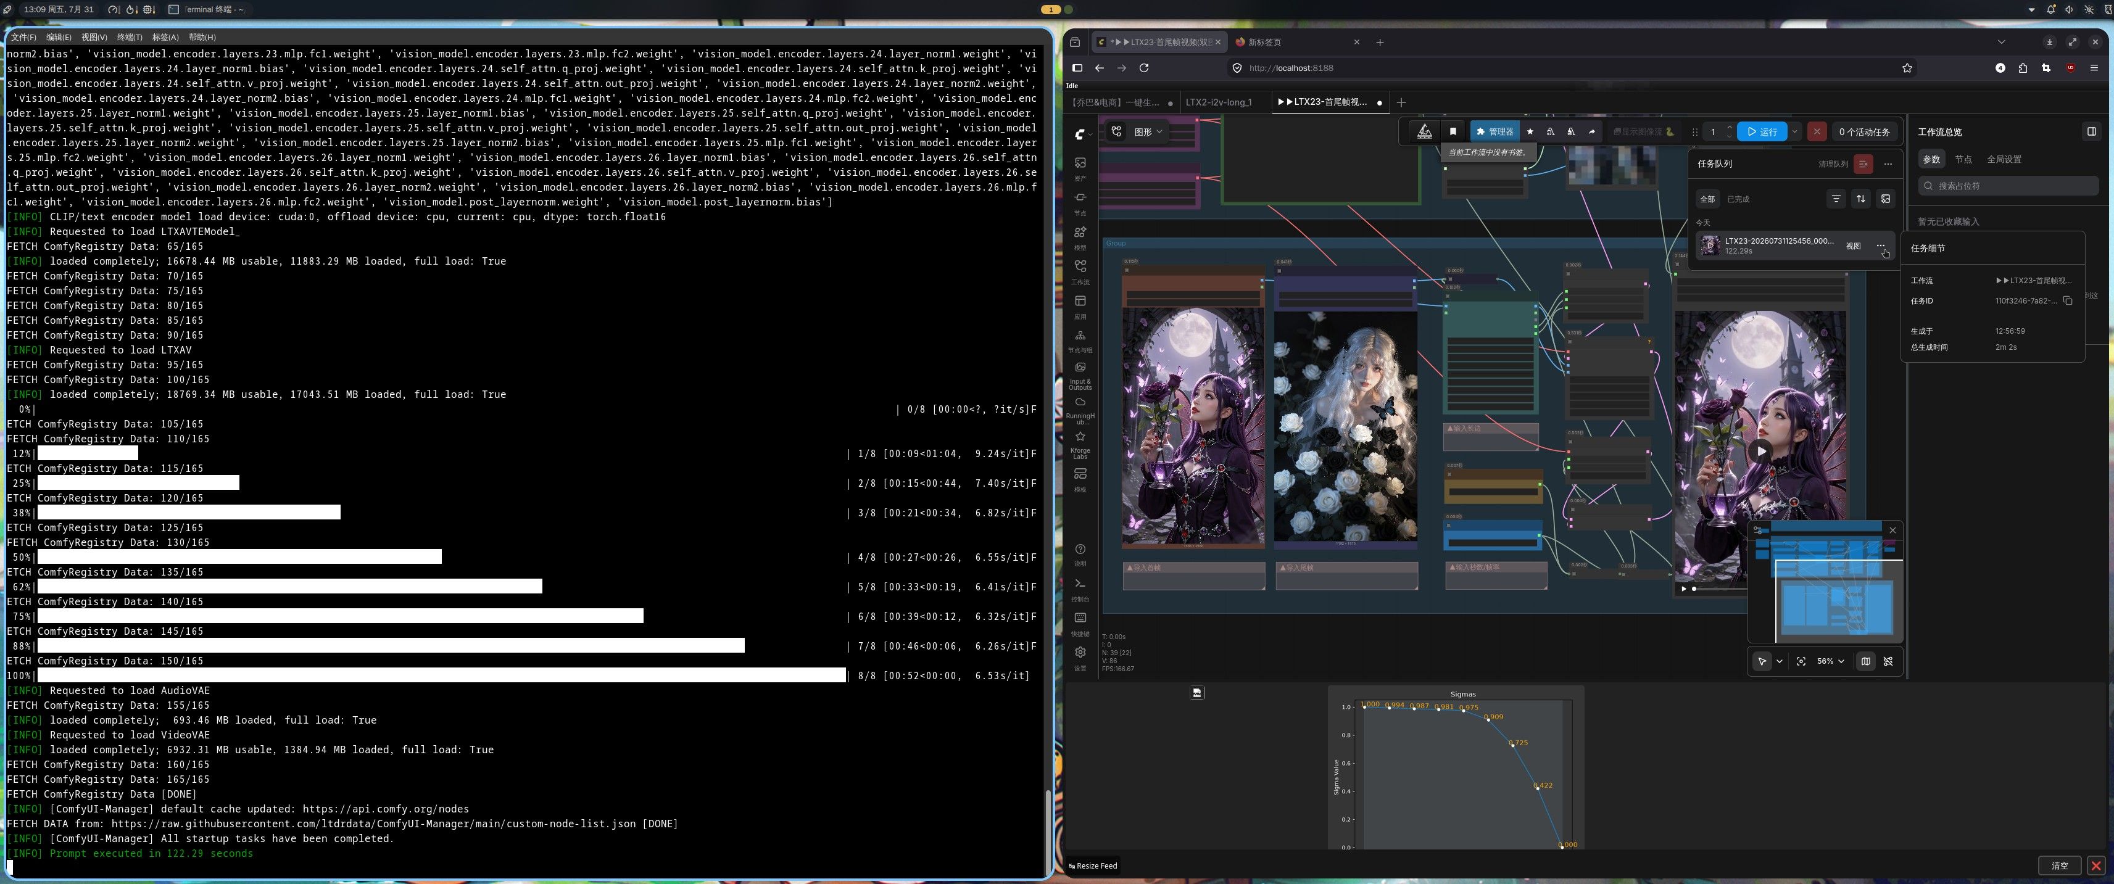Open the 终端(T) menu in Terminal

(x=130, y=37)
